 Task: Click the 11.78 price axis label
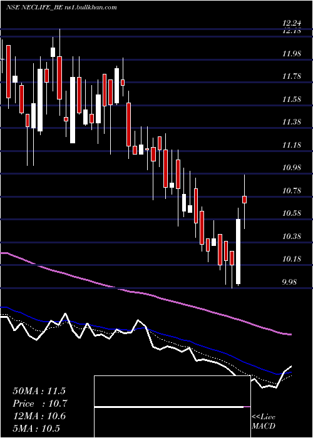pyautogui.click(x=292, y=76)
